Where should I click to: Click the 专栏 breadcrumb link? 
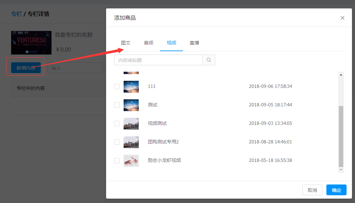coord(16,14)
